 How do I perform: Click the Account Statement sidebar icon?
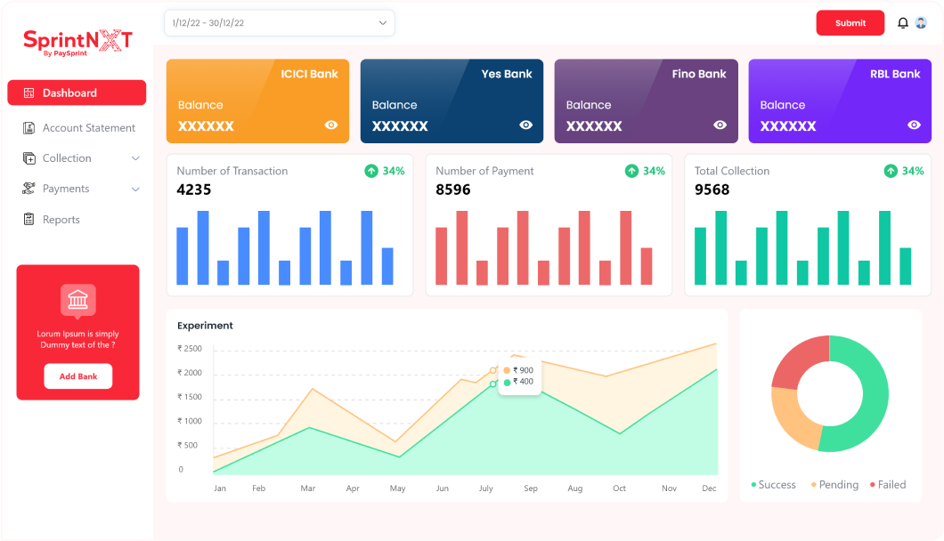tap(28, 127)
